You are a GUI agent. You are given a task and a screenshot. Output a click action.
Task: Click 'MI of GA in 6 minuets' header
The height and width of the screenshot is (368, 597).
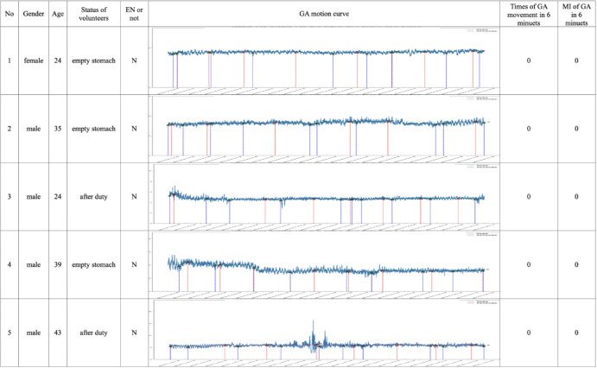point(576,15)
